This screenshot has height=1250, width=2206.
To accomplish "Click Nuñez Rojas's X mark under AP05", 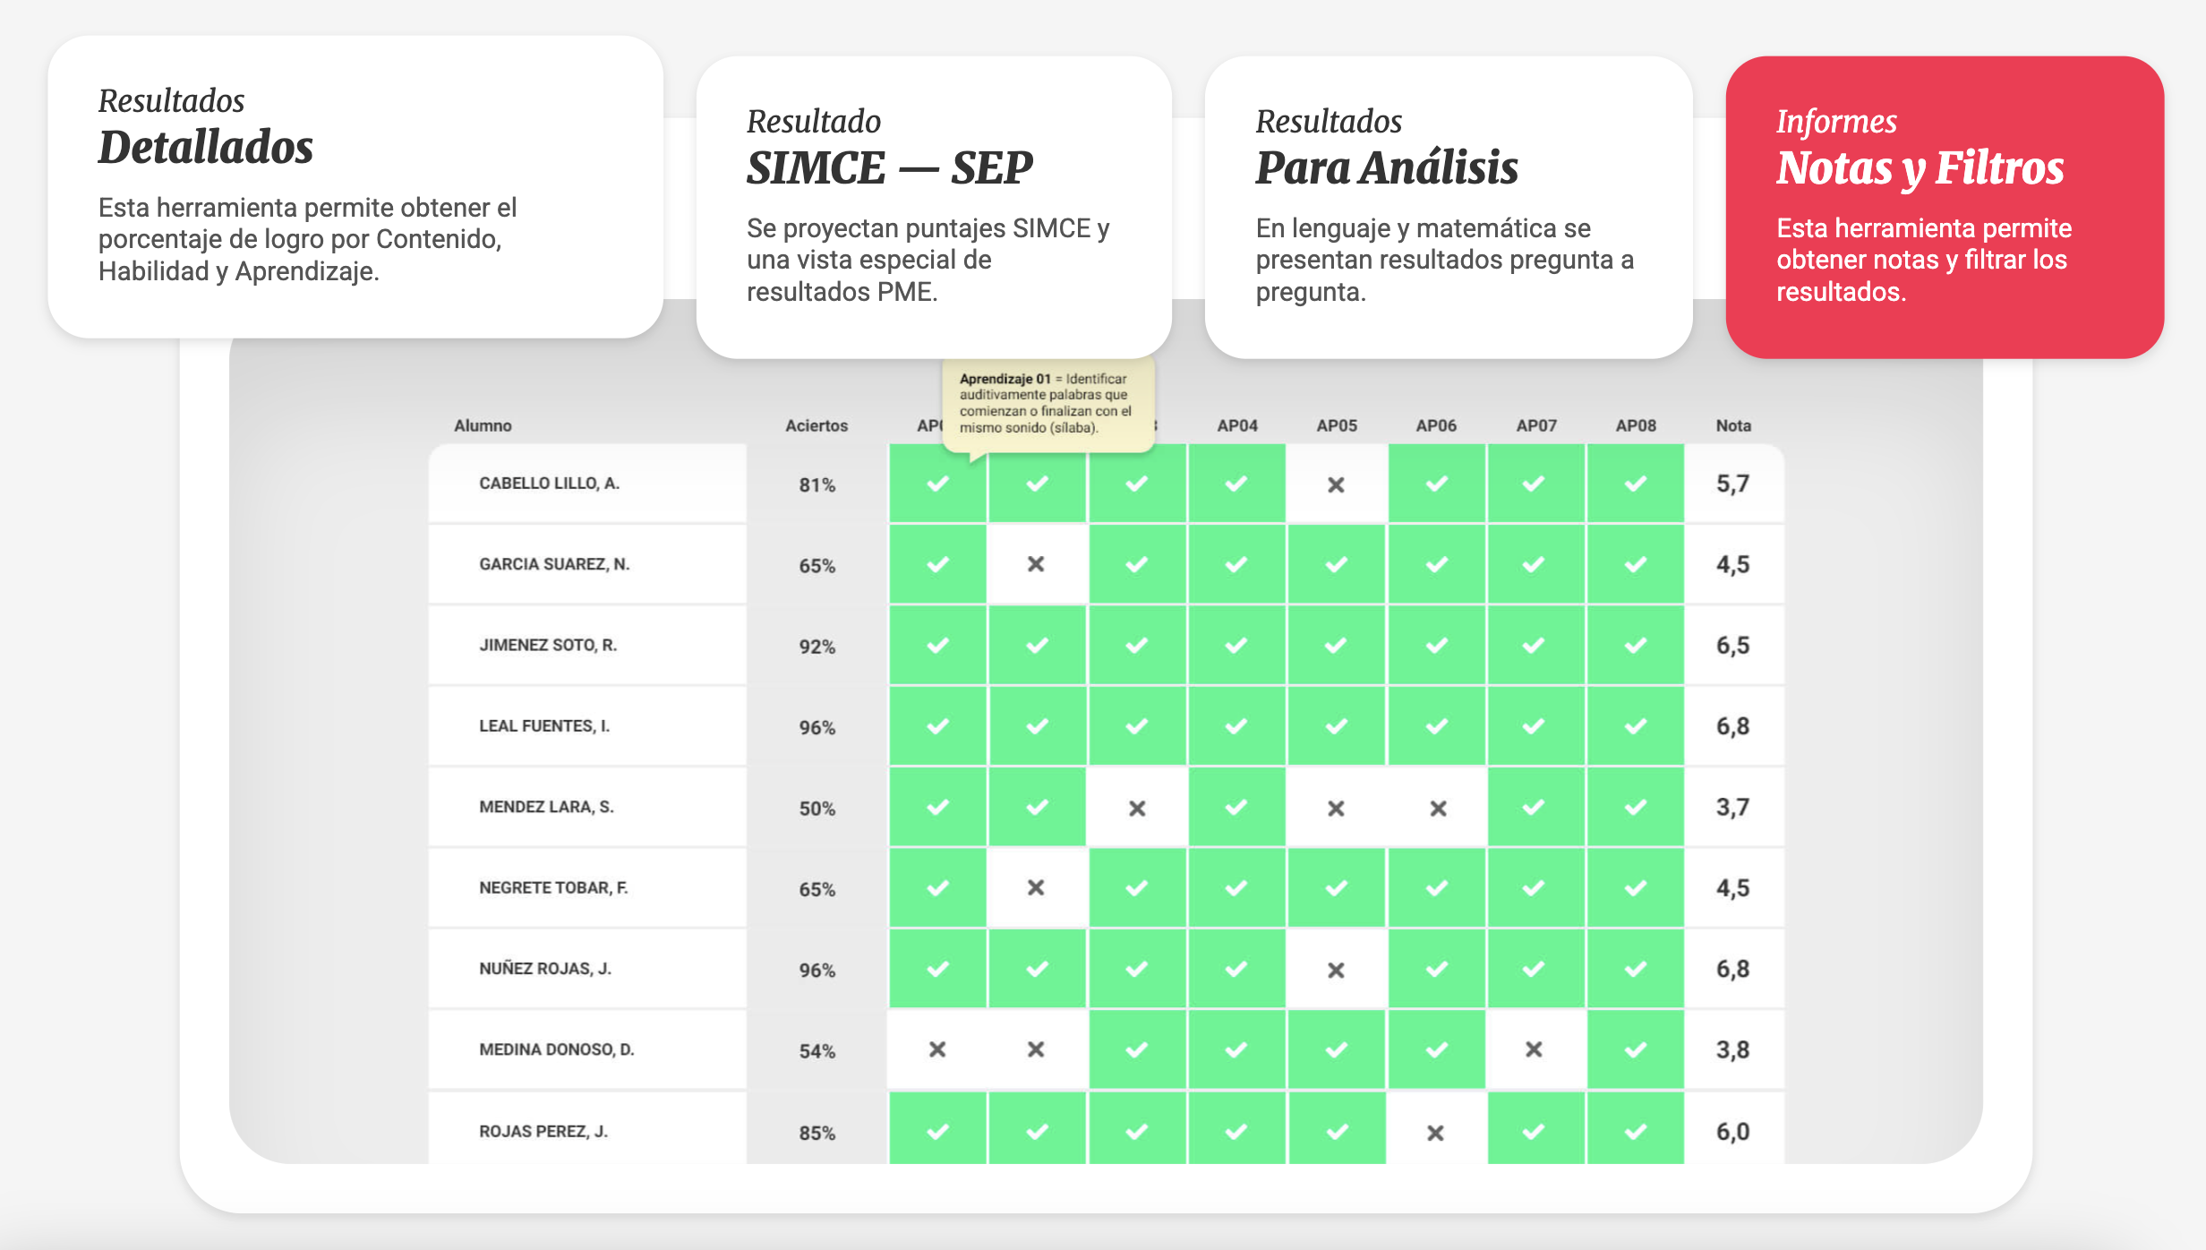I will [1336, 970].
